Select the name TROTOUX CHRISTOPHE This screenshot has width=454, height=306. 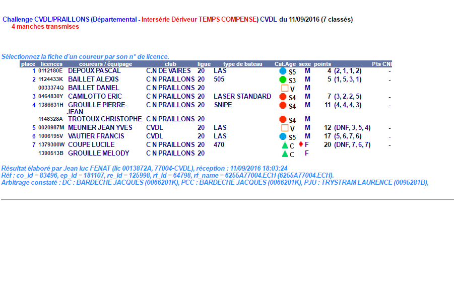105,119
